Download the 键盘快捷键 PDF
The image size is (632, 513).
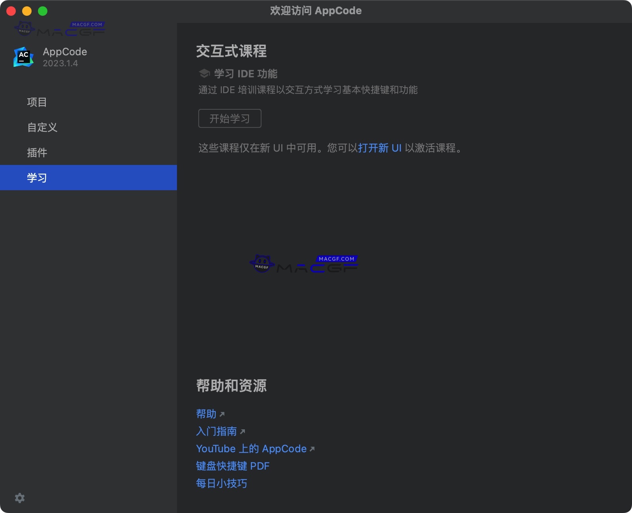(232, 466)
